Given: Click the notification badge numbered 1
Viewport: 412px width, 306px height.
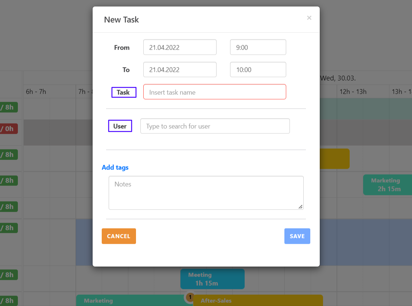Looking at the screenshot, I should (x=190, y=298).
